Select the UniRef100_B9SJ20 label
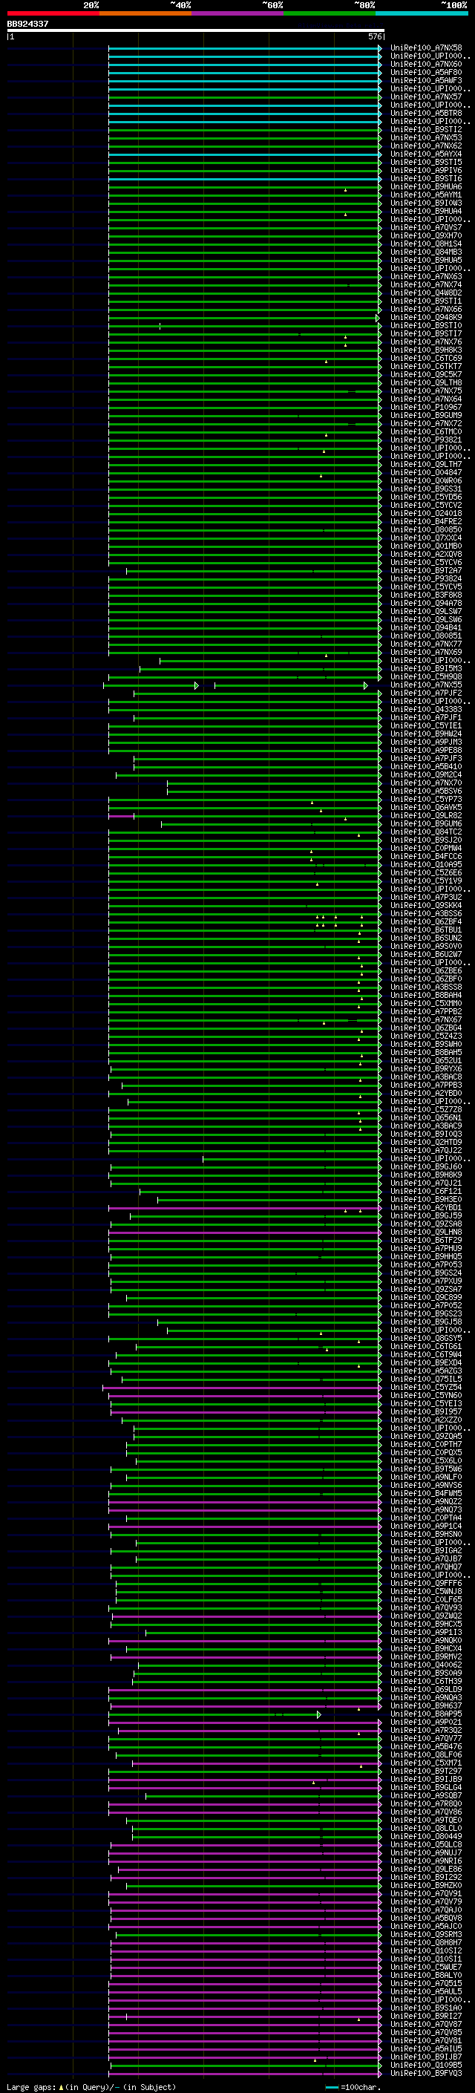This screenshot has height=2093, width=475. pyautogui.click(x=426, y=839)
